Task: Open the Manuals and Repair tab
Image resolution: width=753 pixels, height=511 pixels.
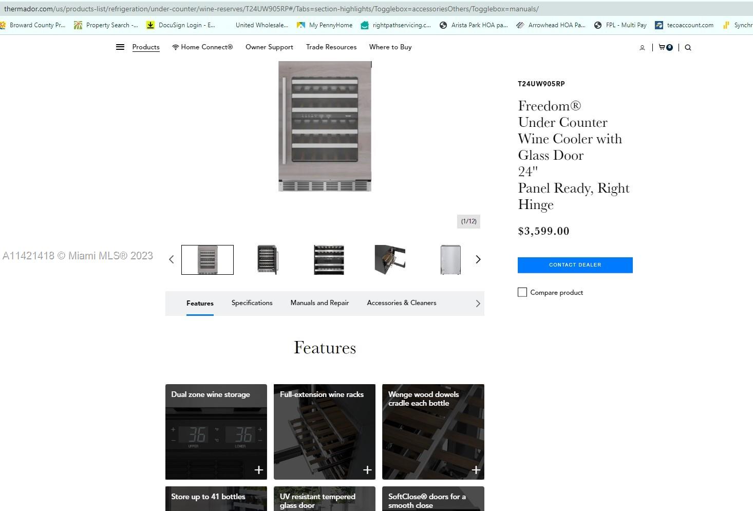Action: pyautogui.click(x=319, y=303)
